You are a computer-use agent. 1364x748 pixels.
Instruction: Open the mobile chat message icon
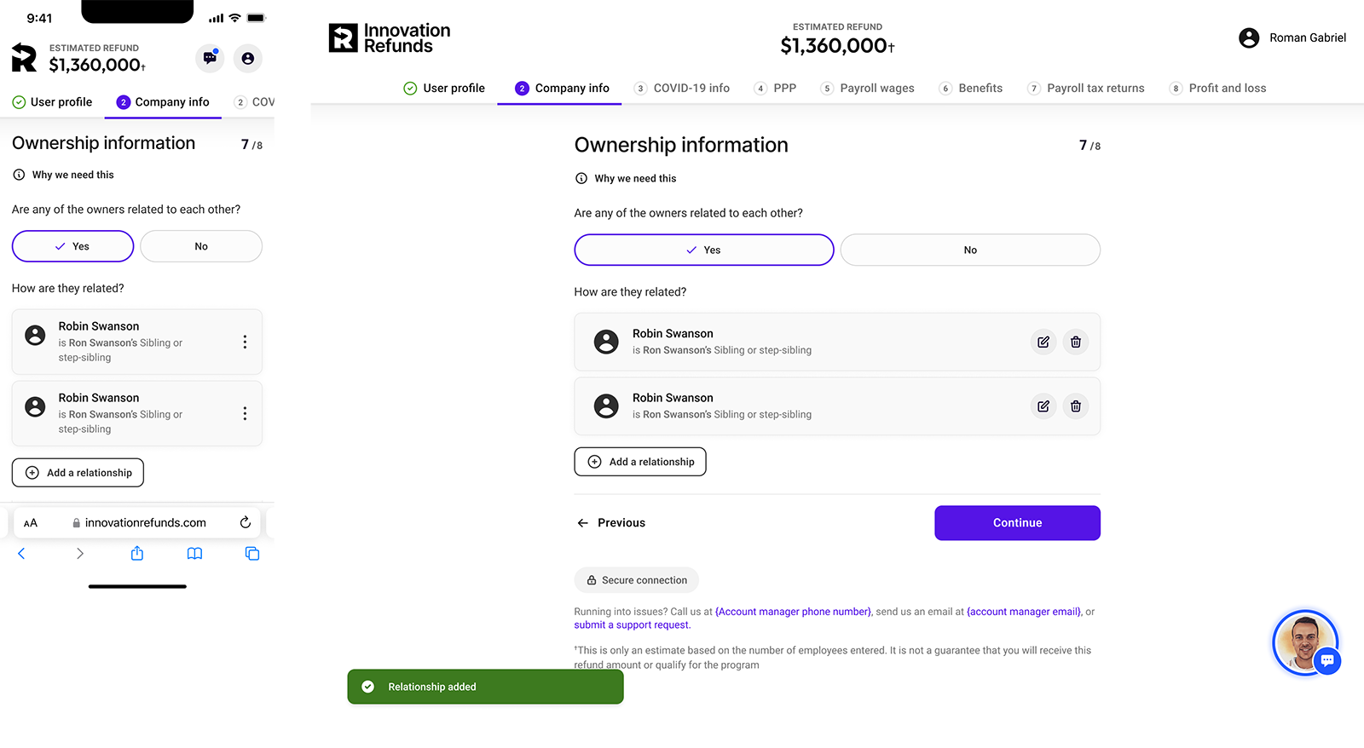210,58
